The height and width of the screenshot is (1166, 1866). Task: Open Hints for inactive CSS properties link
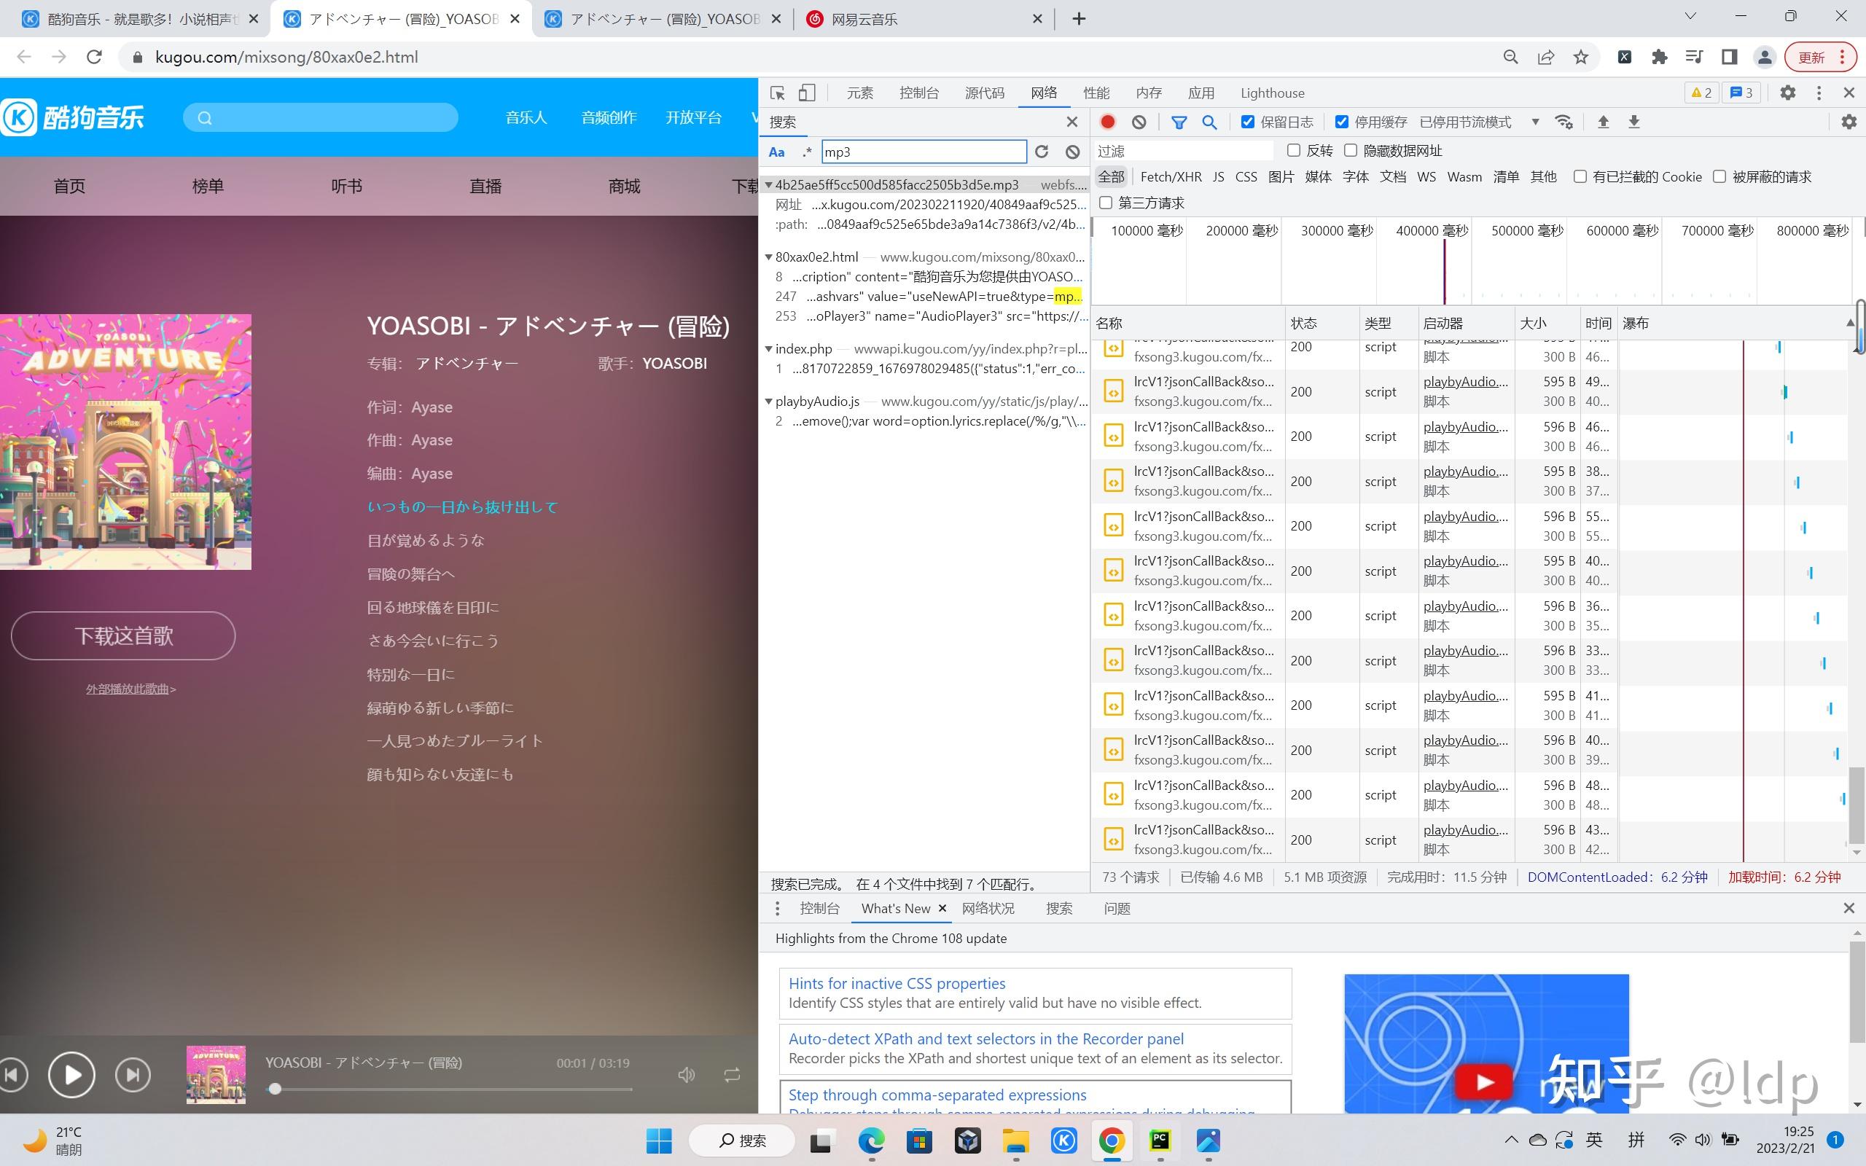point(897,983)
